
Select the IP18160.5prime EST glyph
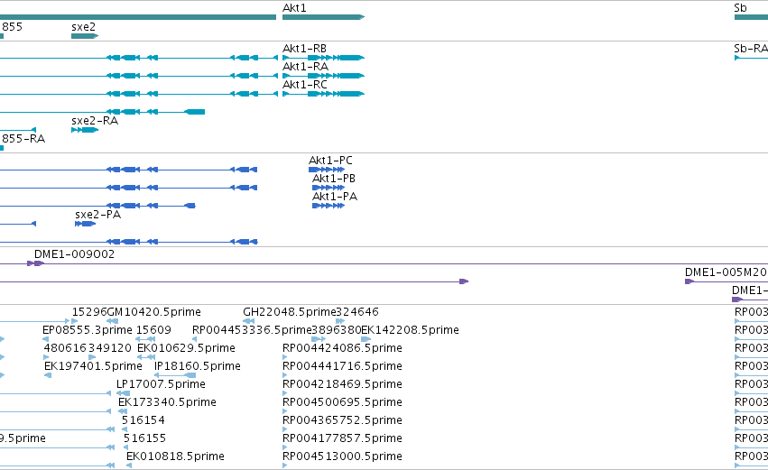175,375
